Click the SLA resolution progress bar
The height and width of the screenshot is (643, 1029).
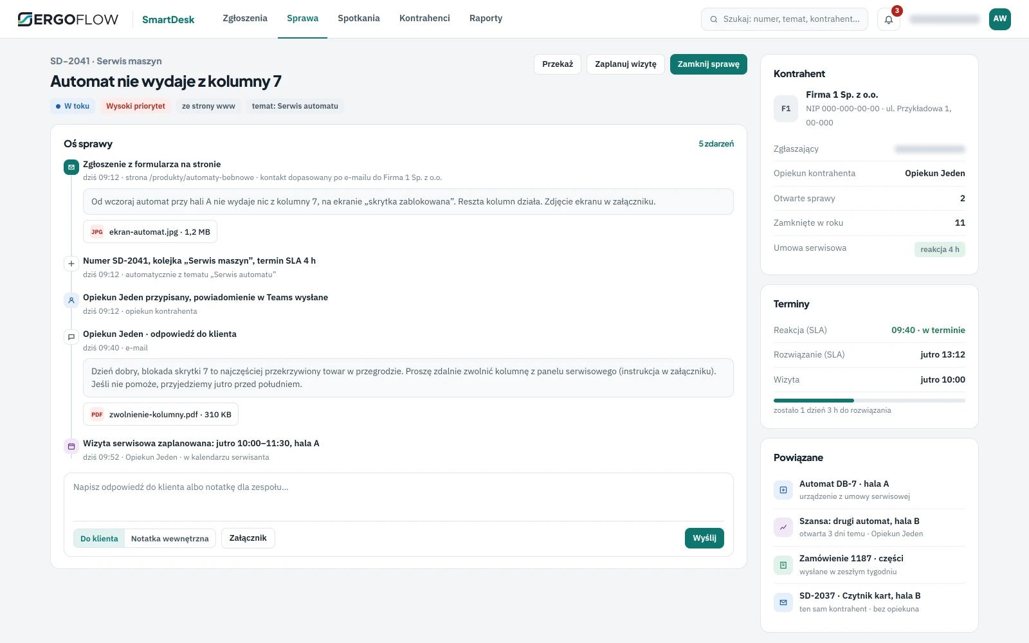pyautogui.click(x=870, y=401)
